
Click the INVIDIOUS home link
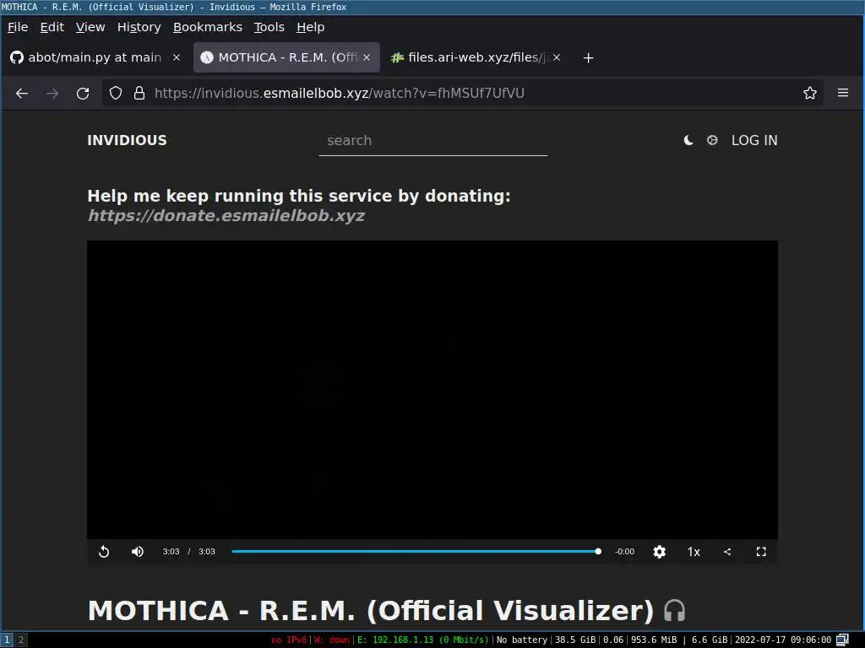pyautogui.click(x=127, y=141)
